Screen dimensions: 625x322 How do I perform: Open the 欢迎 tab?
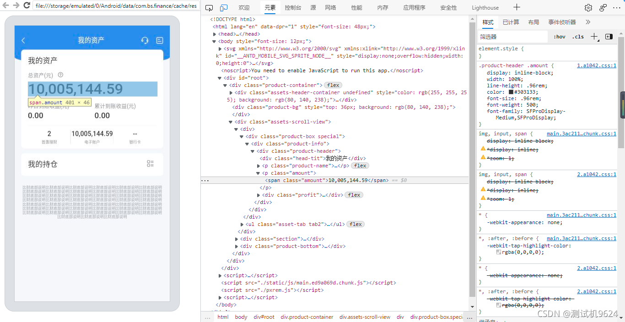(244, 8)
